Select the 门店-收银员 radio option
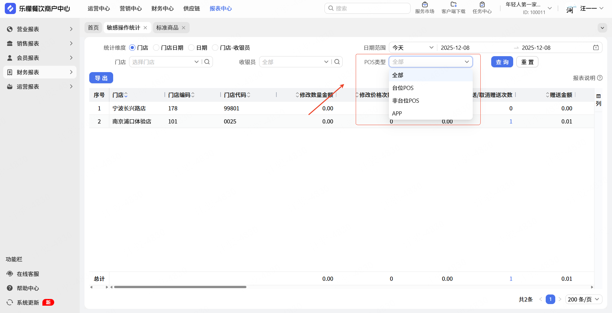This screenshot has height=313, width=612. pos(215,48)
